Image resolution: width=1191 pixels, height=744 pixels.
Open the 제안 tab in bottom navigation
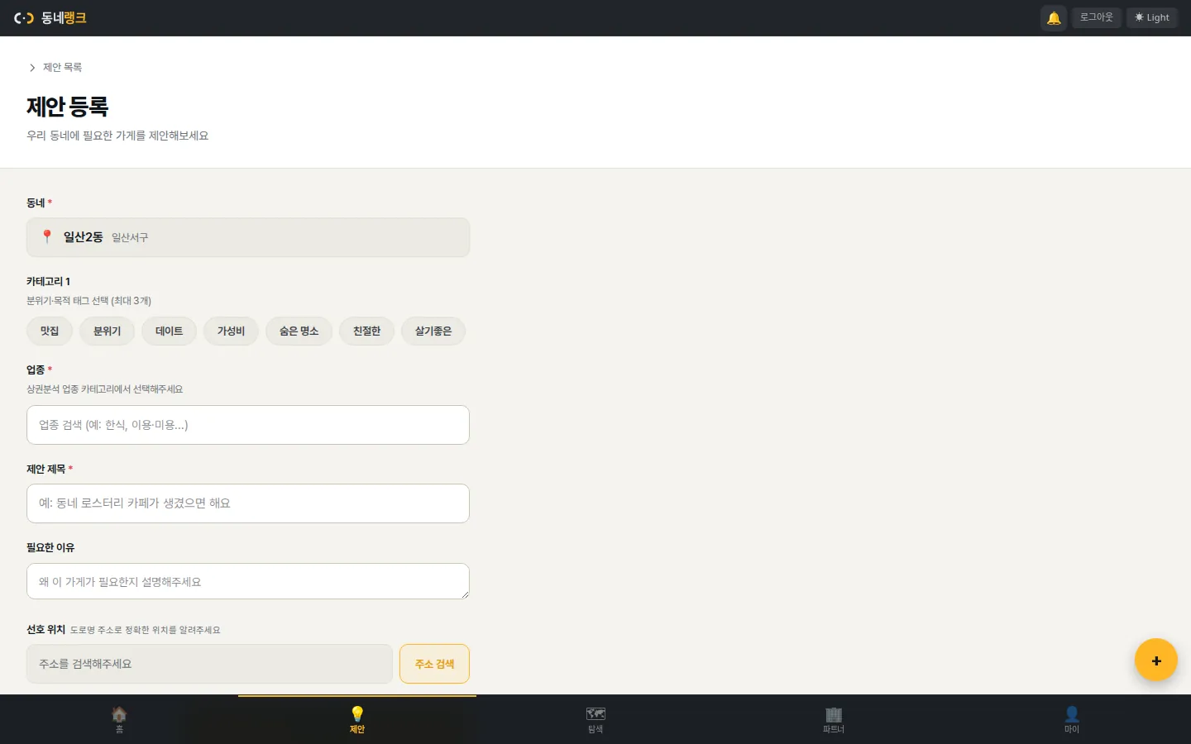click(357, 719)
